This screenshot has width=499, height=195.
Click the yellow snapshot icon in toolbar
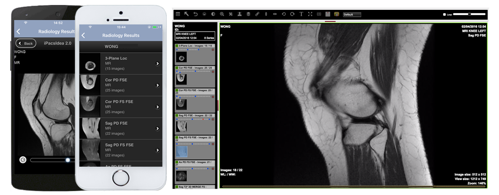coord(337,14)
